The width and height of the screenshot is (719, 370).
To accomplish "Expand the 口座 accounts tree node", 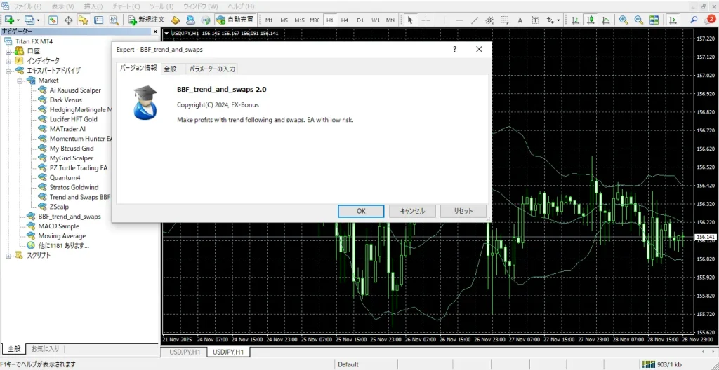I will point(9,51).
